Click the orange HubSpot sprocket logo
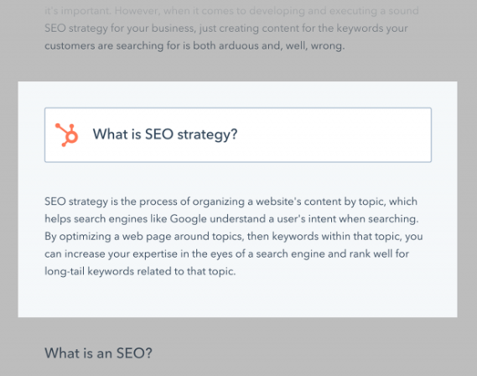This screenshot has height=376, width=477. click(x=66, y=135)
